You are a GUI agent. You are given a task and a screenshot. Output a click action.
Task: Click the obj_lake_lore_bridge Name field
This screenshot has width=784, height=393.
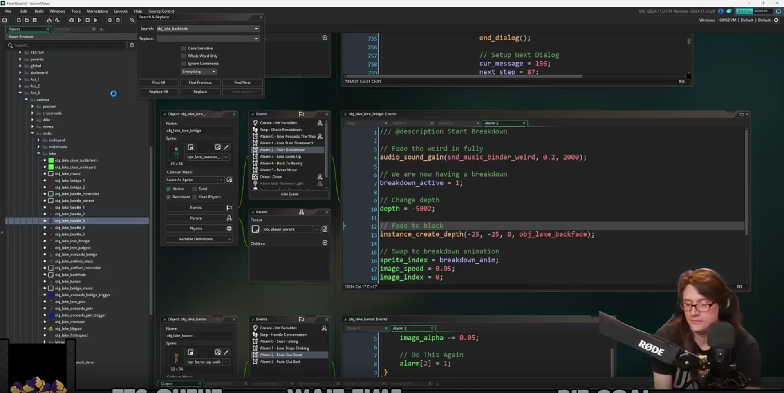199,131
